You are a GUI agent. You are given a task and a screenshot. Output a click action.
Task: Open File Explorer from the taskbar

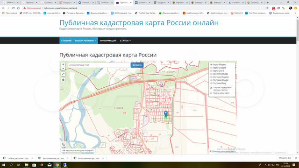tap(27, 165)
